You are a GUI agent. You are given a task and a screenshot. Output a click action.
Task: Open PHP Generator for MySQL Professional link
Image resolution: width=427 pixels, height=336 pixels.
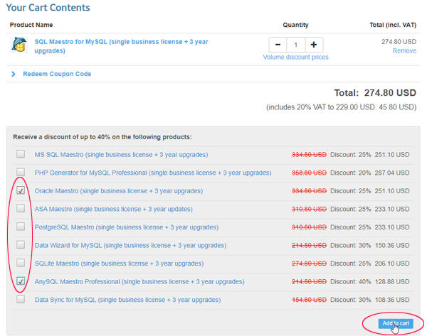[153, 173]
